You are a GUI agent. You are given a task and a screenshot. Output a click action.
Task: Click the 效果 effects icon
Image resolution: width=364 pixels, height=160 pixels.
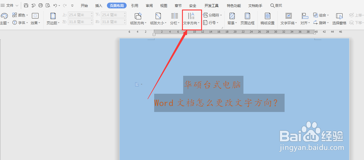pyautogui.click(x=35, y=16)
